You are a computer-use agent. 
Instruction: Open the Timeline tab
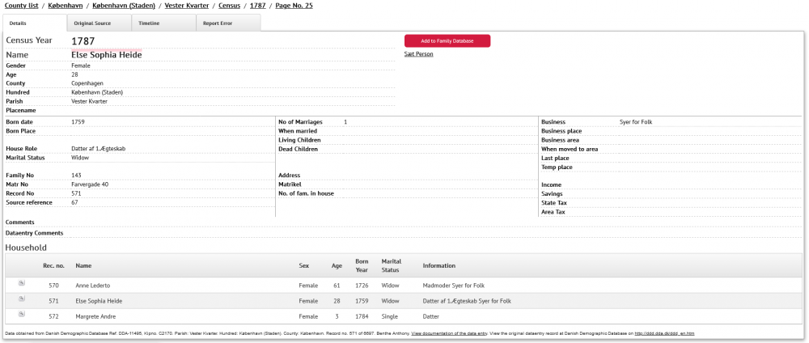point(163,23)
